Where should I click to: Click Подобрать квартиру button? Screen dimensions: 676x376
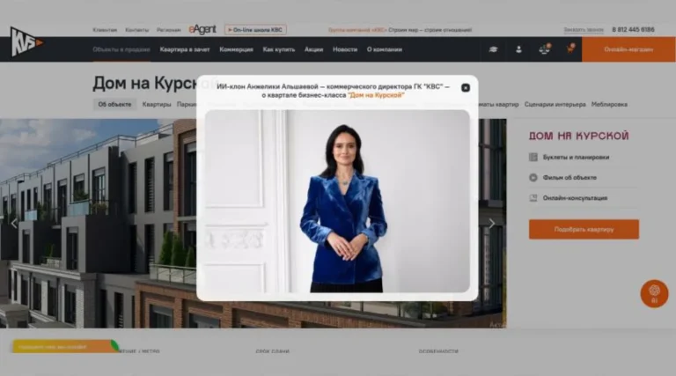click(584, 230)
